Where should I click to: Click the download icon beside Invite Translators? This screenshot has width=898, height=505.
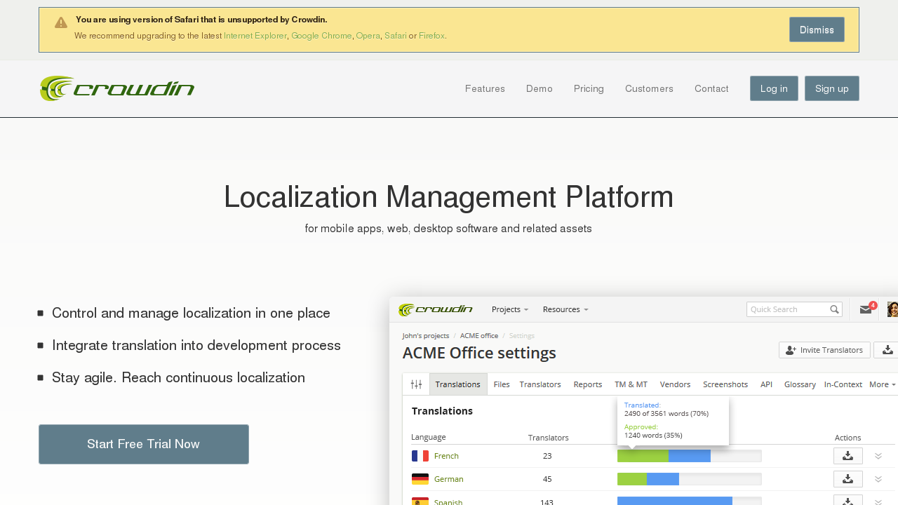point(887,350)
